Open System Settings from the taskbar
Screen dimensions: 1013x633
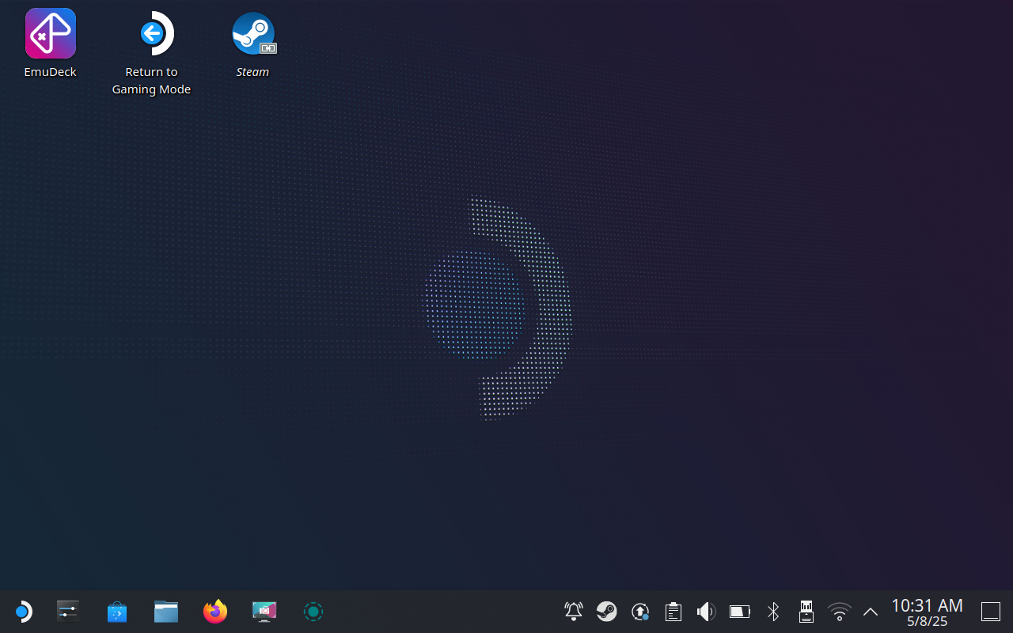click(67, 611)
